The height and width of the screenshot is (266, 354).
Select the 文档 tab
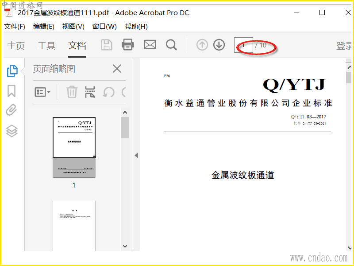77,46
